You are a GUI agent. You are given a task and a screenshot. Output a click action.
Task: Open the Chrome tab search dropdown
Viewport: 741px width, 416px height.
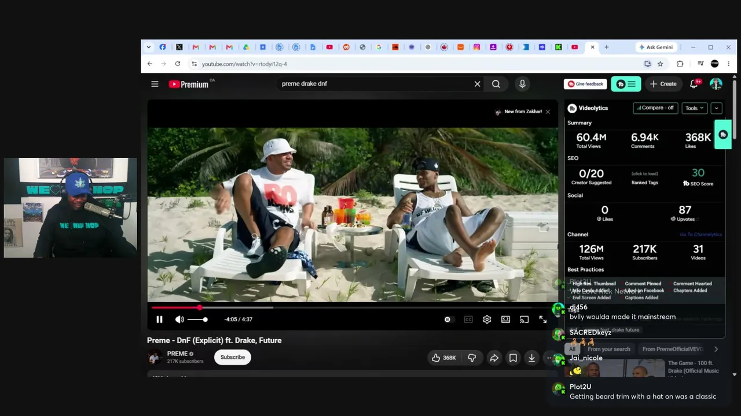click(149, 47)
